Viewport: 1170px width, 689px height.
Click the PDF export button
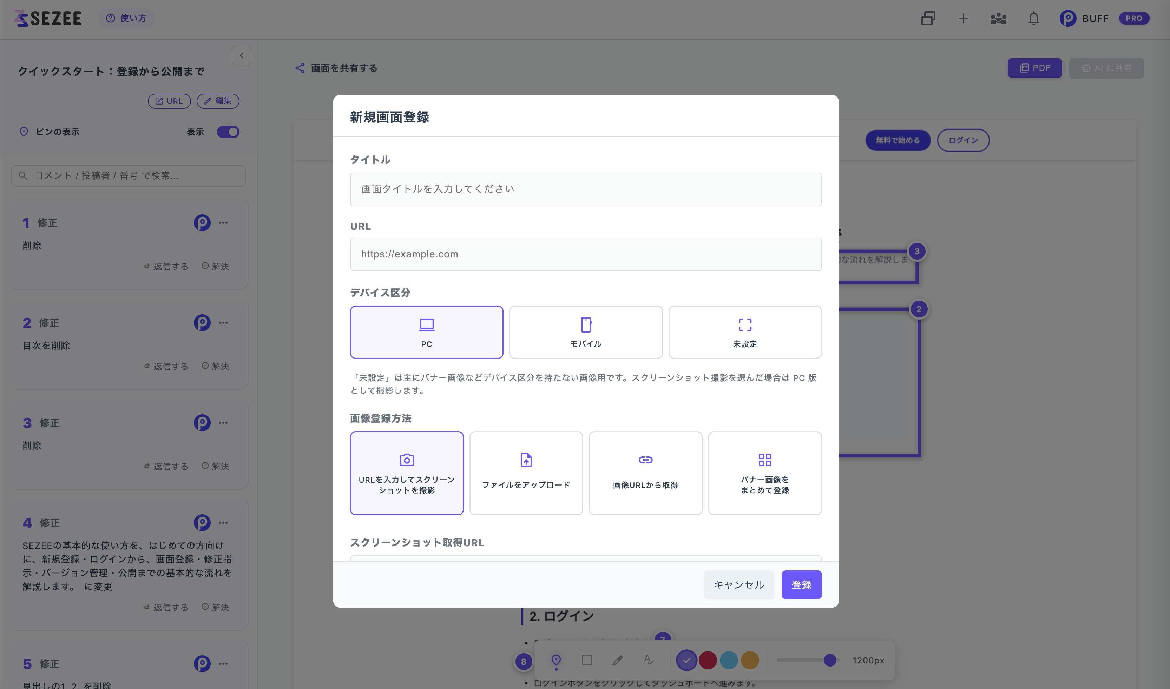point(1035,68)
